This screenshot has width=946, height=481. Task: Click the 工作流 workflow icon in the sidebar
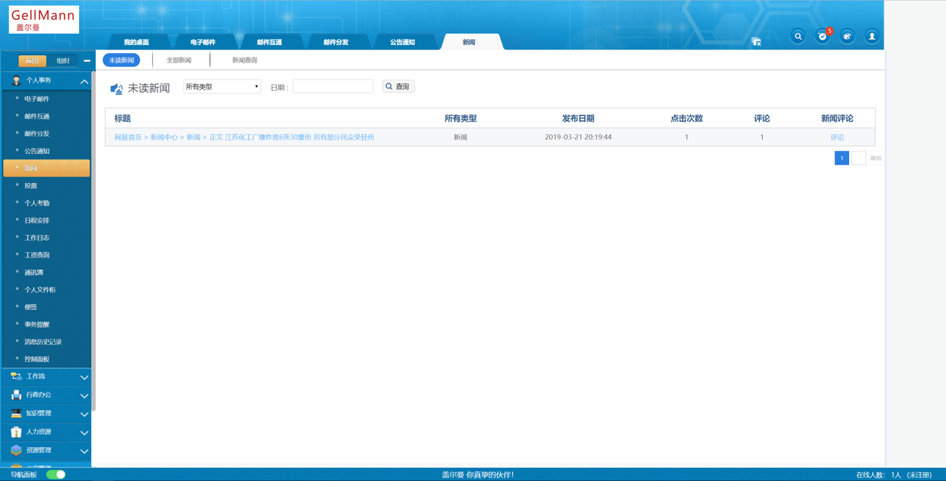16,376
